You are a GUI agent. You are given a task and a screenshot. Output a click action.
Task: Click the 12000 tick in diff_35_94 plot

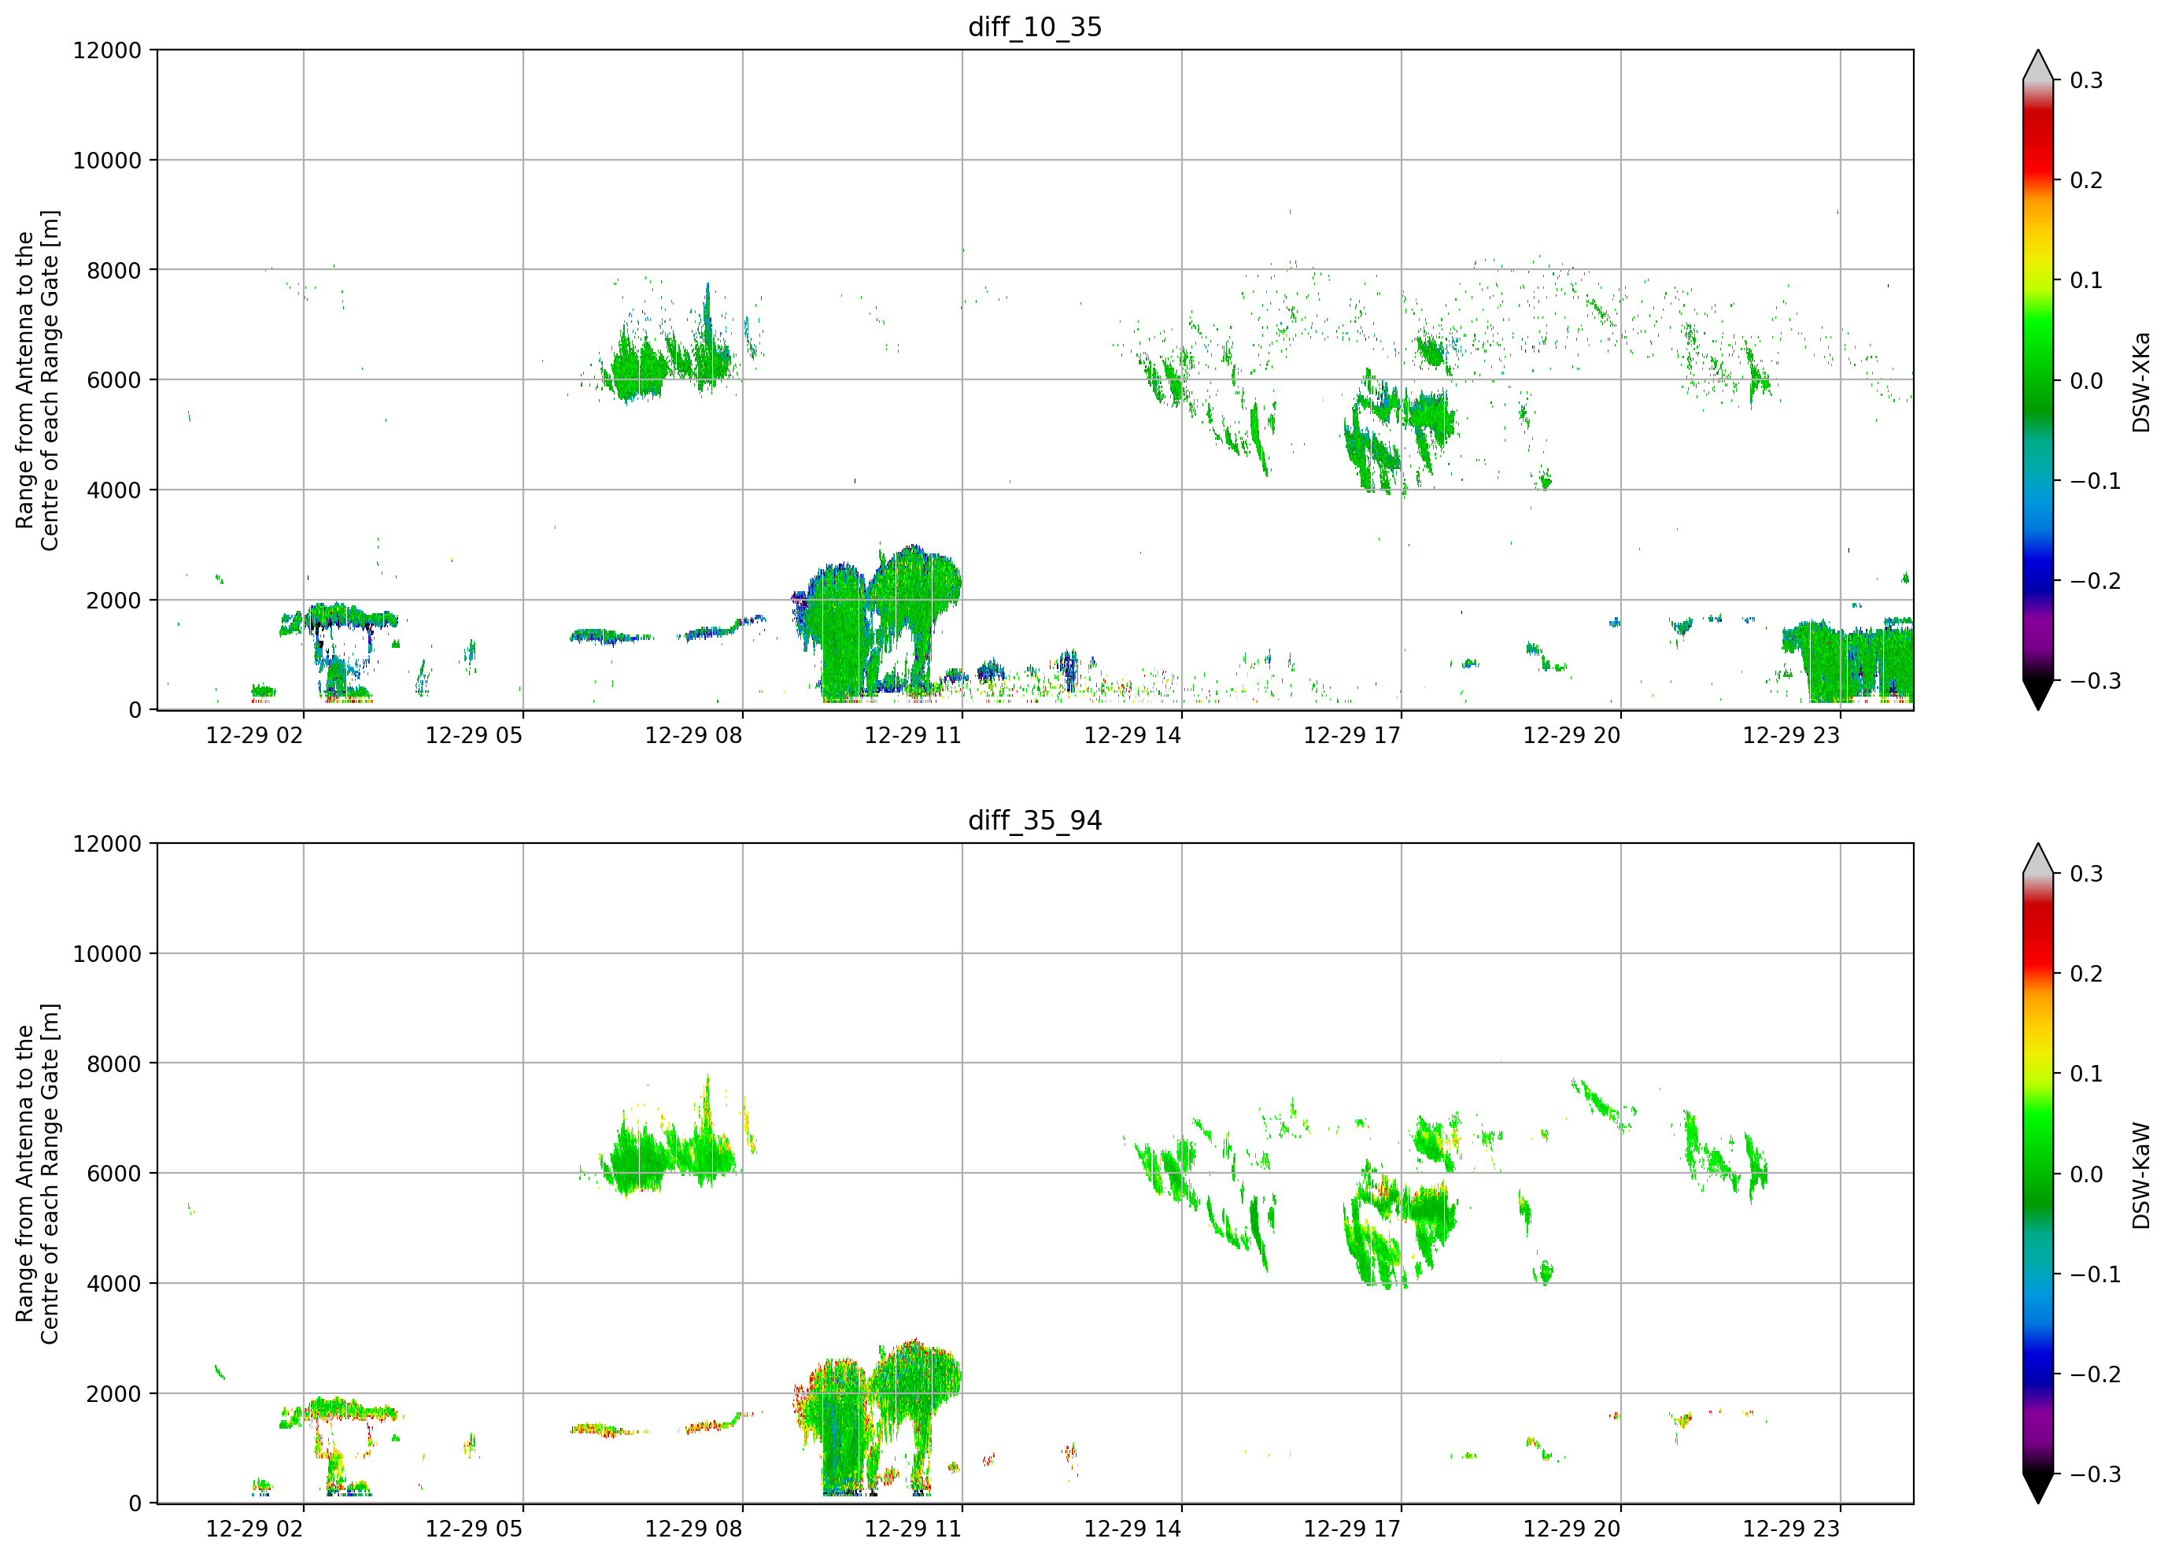click(x=107, y=845)
